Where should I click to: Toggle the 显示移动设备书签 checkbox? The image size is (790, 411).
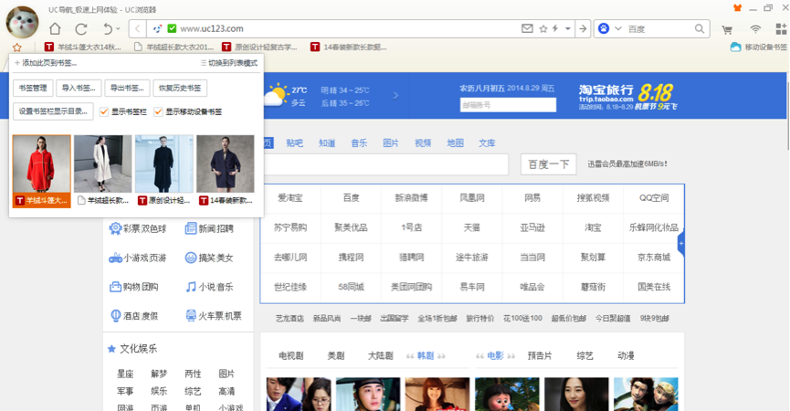tap(158, 111)
